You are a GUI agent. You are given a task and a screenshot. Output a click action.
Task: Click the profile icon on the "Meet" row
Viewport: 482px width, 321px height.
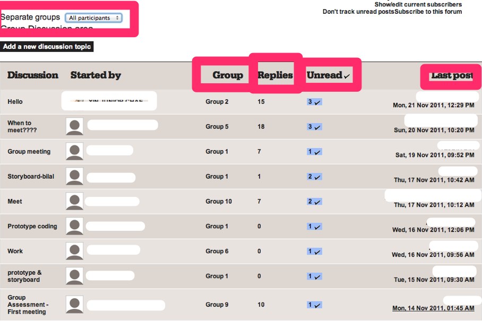pyautogui.click(x=74, y=202)
